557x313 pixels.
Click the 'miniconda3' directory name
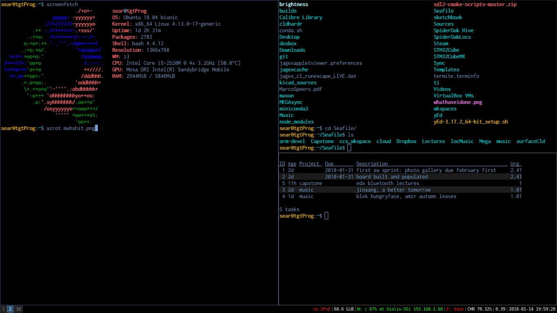294,109
